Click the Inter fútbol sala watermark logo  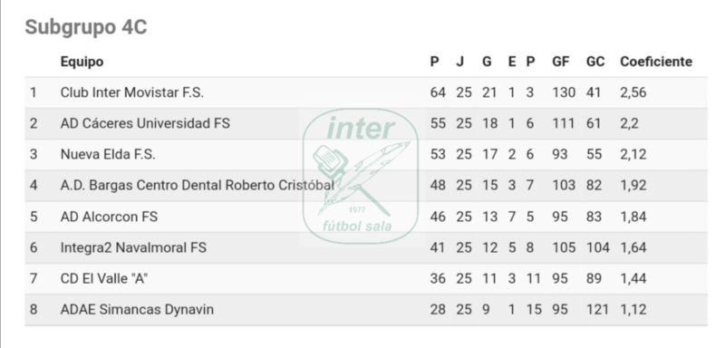[360, 176]
